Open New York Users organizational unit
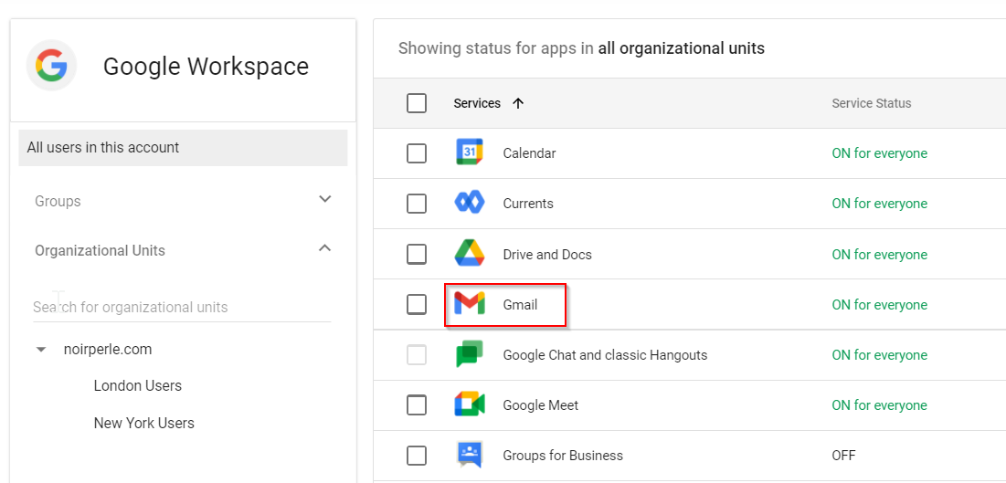Image resolution: width=1006 pixels, height=483 pixels. coord(143,424)
